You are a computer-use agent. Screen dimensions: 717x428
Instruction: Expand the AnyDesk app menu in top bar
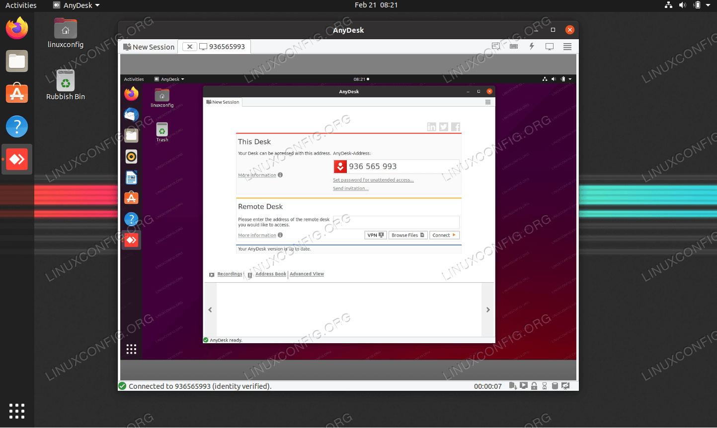tap(77, 5)
